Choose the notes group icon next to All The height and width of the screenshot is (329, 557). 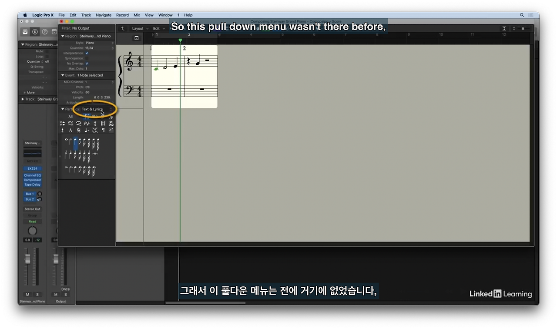(x=87, y=116)
